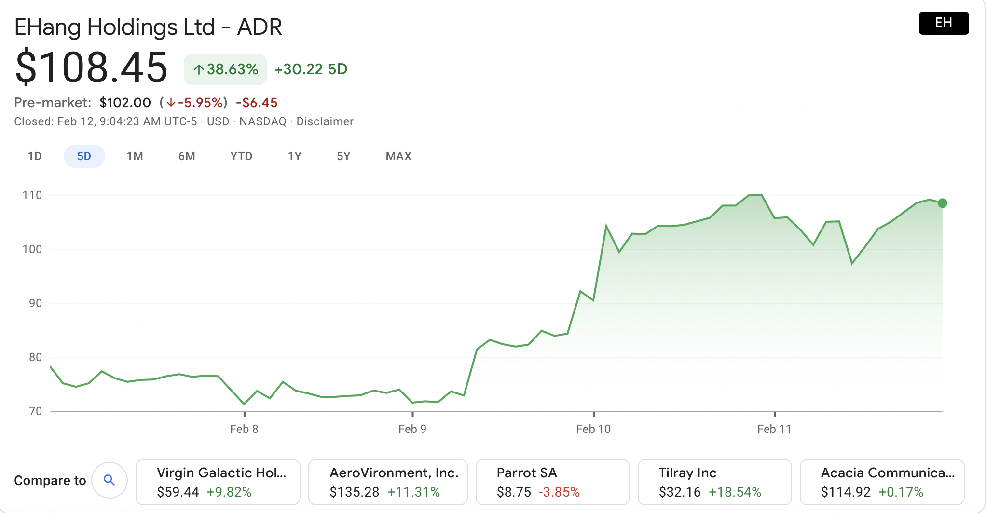Click the -$6.45 pre-market change amount
The image size is (986, 513).
point(257,103)
